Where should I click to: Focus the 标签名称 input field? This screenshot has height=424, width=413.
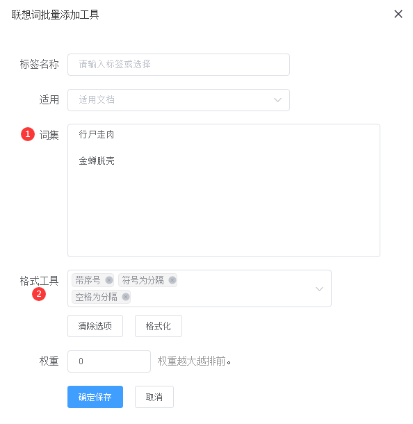coord(179,65)
